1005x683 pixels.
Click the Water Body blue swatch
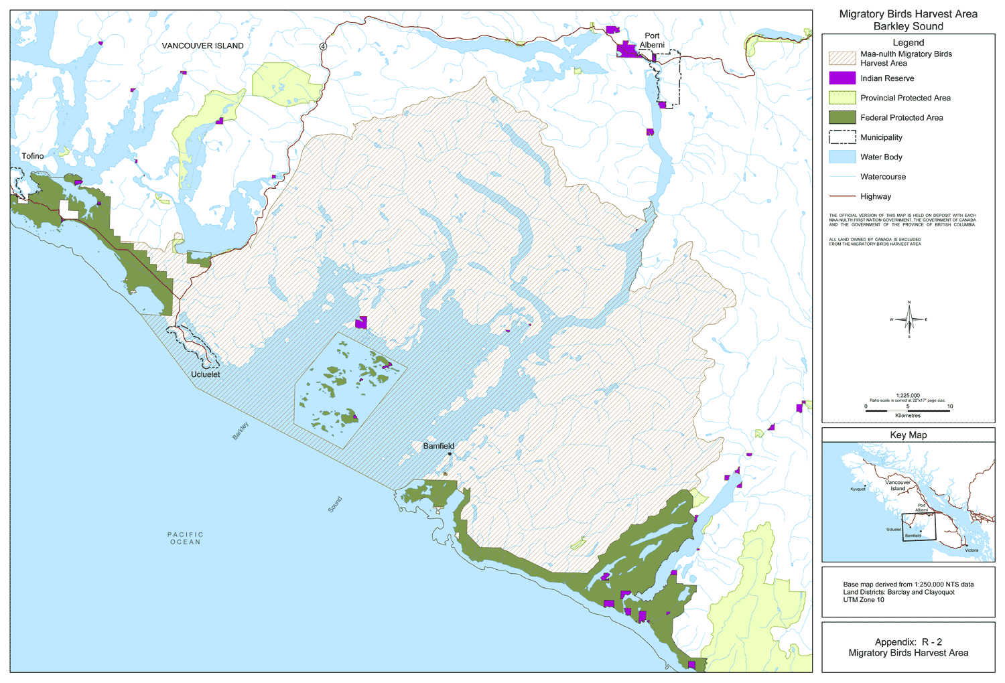842,157
